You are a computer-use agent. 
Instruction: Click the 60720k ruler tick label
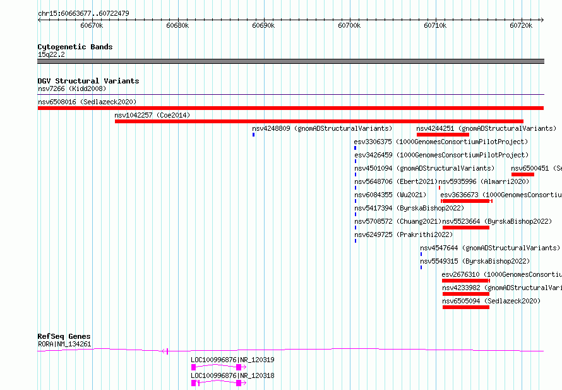click(521, 25)
